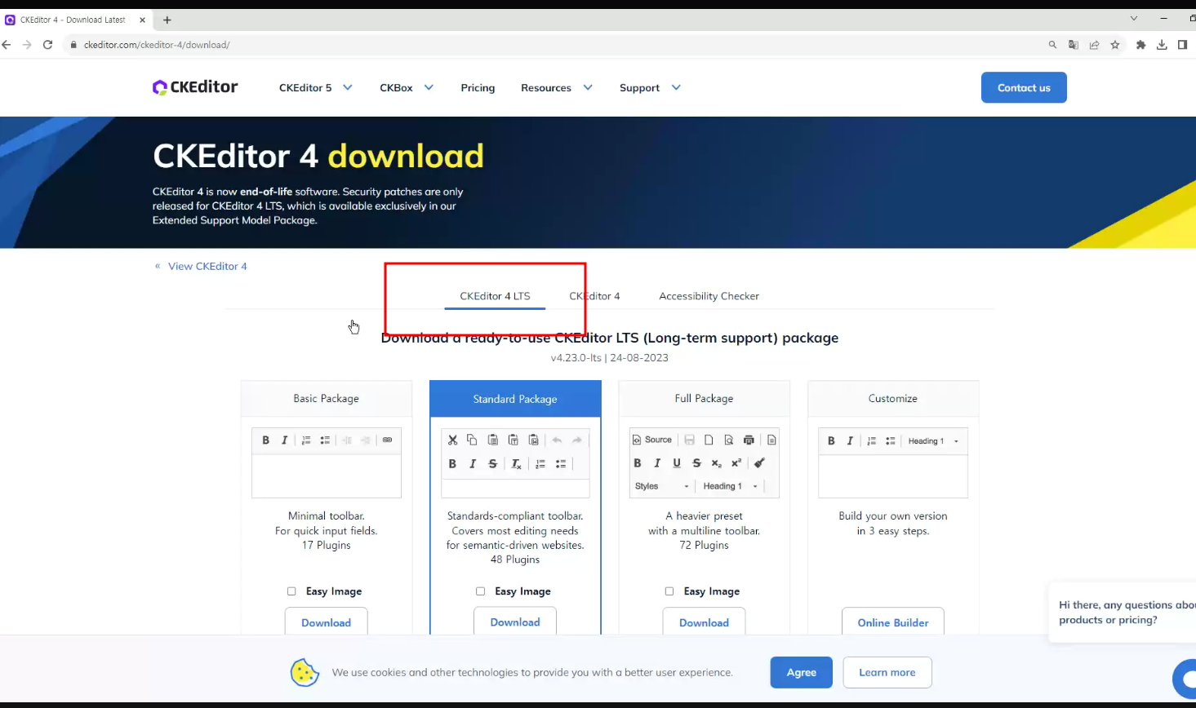Click the Full Package heading
The image size is (1196, 708).
pyautogui.click(x=704, y=398)
